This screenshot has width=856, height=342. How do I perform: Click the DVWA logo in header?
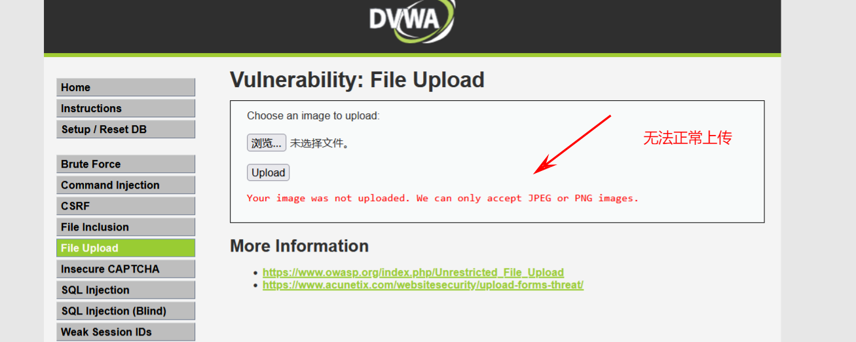411,20
